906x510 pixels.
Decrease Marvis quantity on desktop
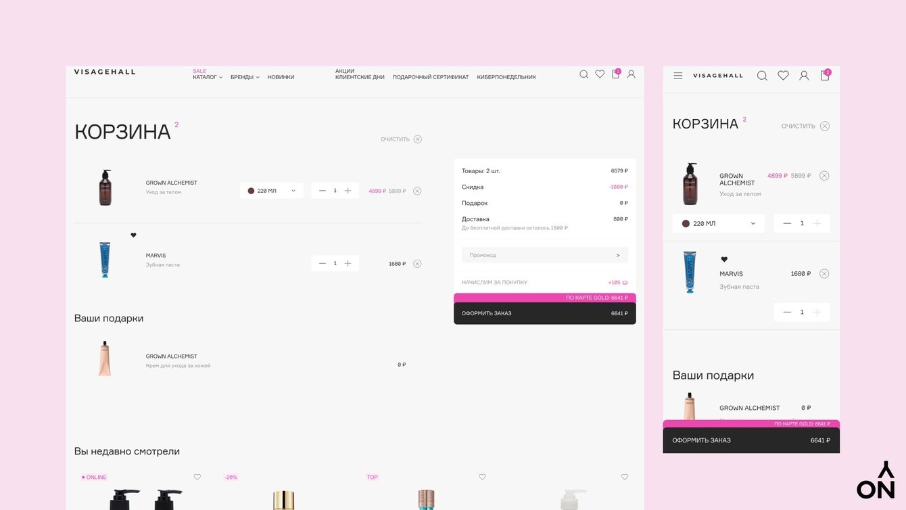point(323,264)
